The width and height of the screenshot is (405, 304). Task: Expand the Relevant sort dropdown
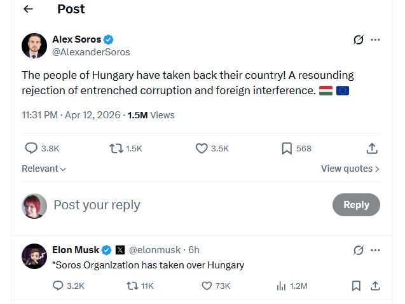coord(44,169)
